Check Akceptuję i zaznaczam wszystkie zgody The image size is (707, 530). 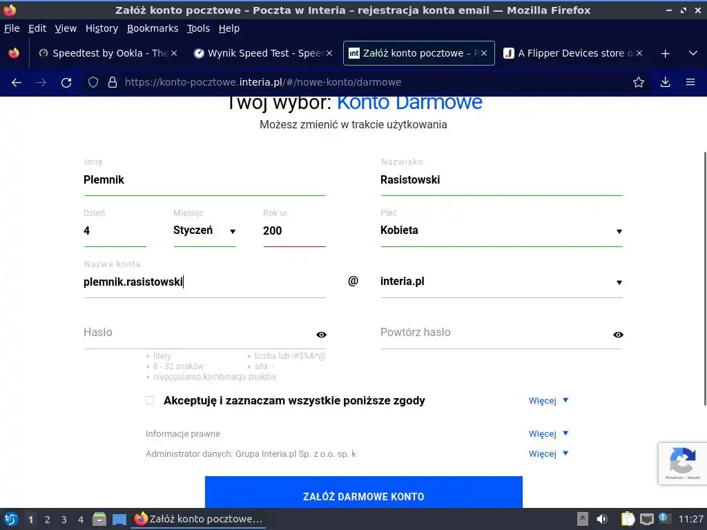pyautogui.click(x=150, y=400)
